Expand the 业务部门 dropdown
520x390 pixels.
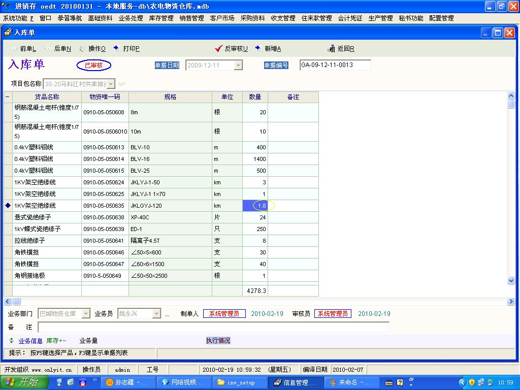click(x=85, y=314)
